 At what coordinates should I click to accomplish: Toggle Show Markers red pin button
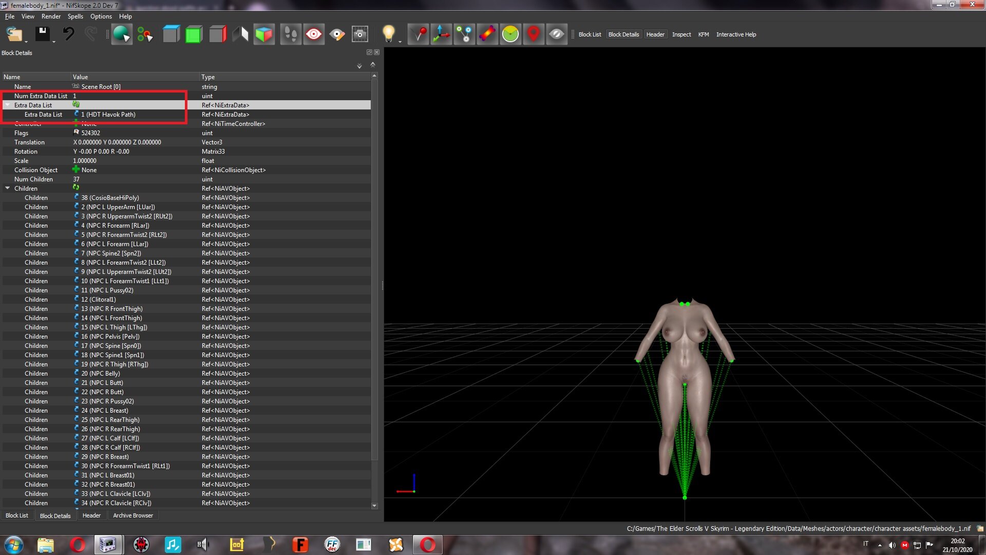534,34
